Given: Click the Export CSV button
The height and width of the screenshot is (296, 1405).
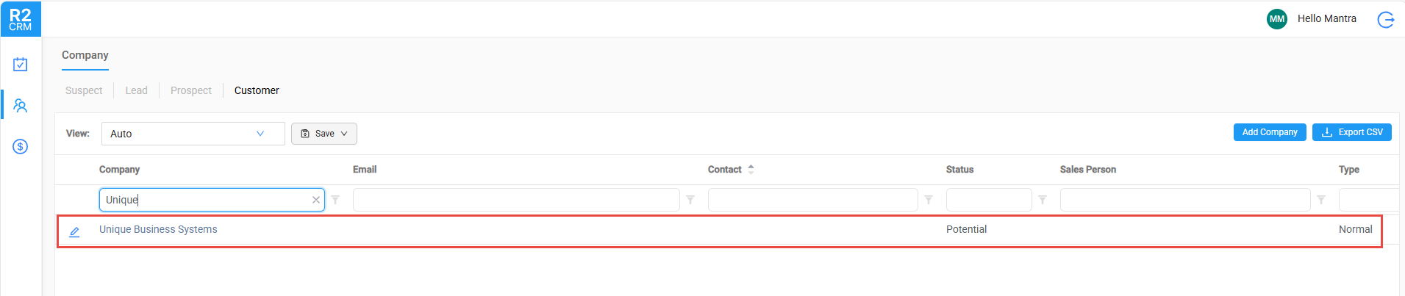Looking at the screenshot, I should point(1352,132).
